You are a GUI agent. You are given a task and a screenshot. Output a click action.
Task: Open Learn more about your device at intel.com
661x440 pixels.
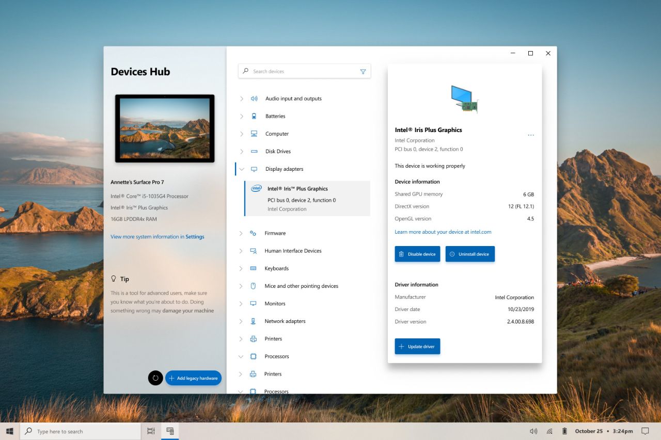pos(443,232)
